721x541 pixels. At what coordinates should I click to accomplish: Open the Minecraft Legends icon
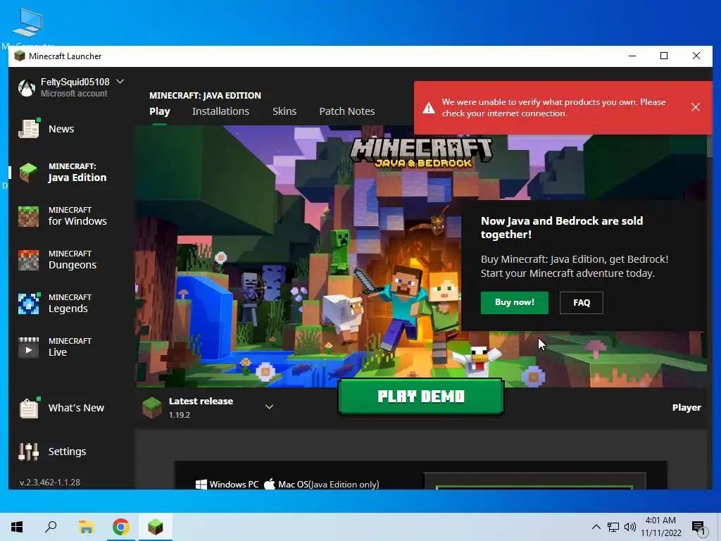(28, 304)
